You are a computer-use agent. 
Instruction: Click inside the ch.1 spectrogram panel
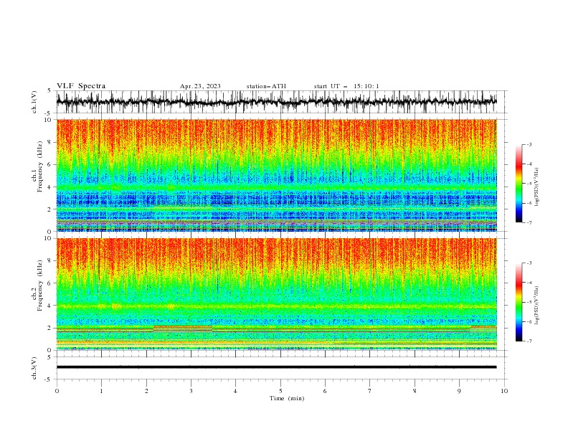[x=276, y=175]
